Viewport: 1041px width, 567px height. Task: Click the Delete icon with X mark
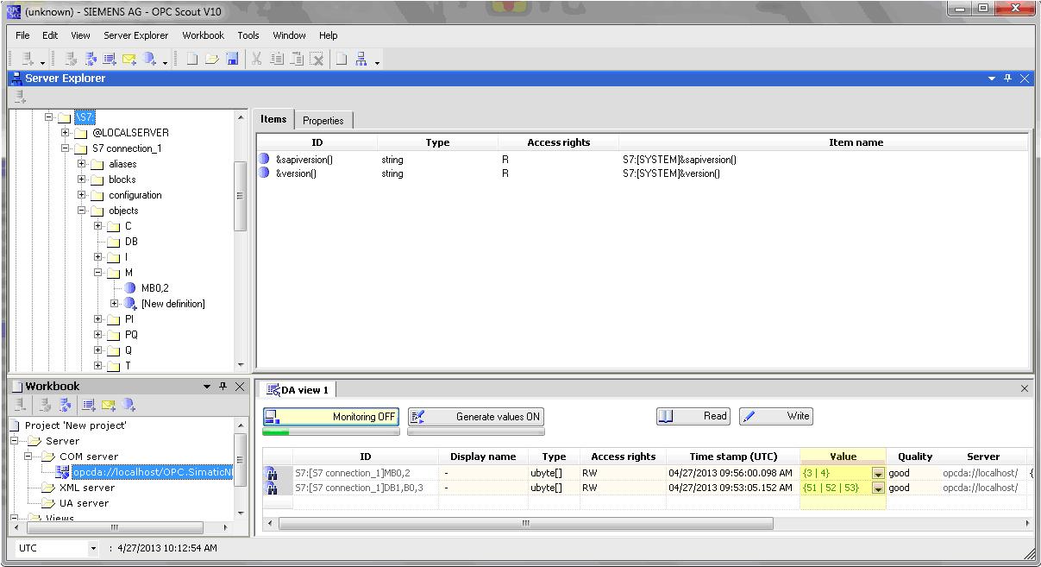[317, 60]
